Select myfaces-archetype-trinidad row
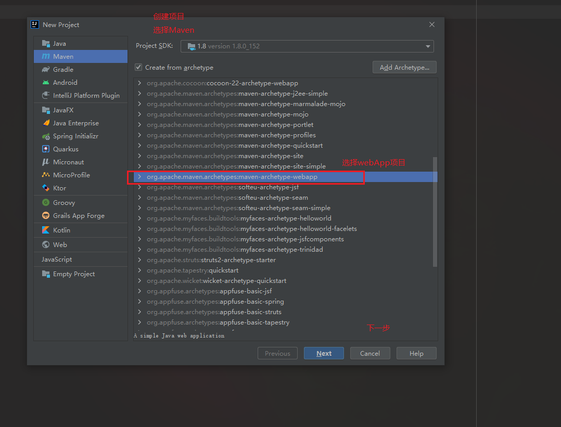Image resolution: width=561 pixels, height=427 pixels. pos(285,249)
